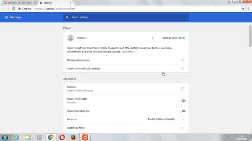
Task: Open Windows Media Player from the taskbar
Action: [39, 137]
